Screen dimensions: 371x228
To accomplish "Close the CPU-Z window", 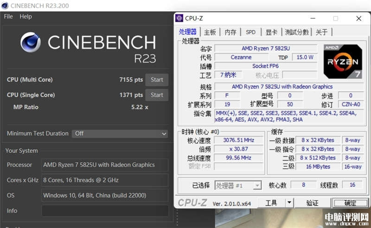I will click(x=358, y=19).
